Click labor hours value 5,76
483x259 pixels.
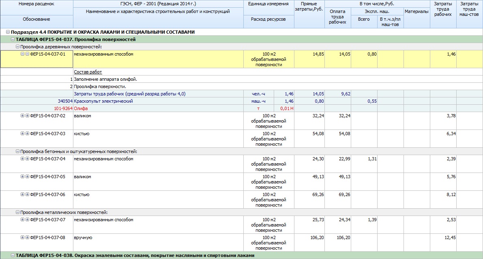(451, 177)
